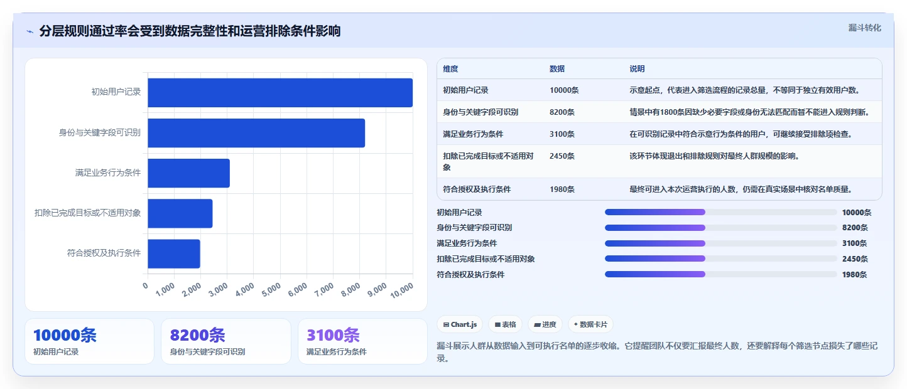907x389 pixels.
Task: Click the 身份与关键字段可识别 y-axis label on the chart
Action: tap(100, 132)
